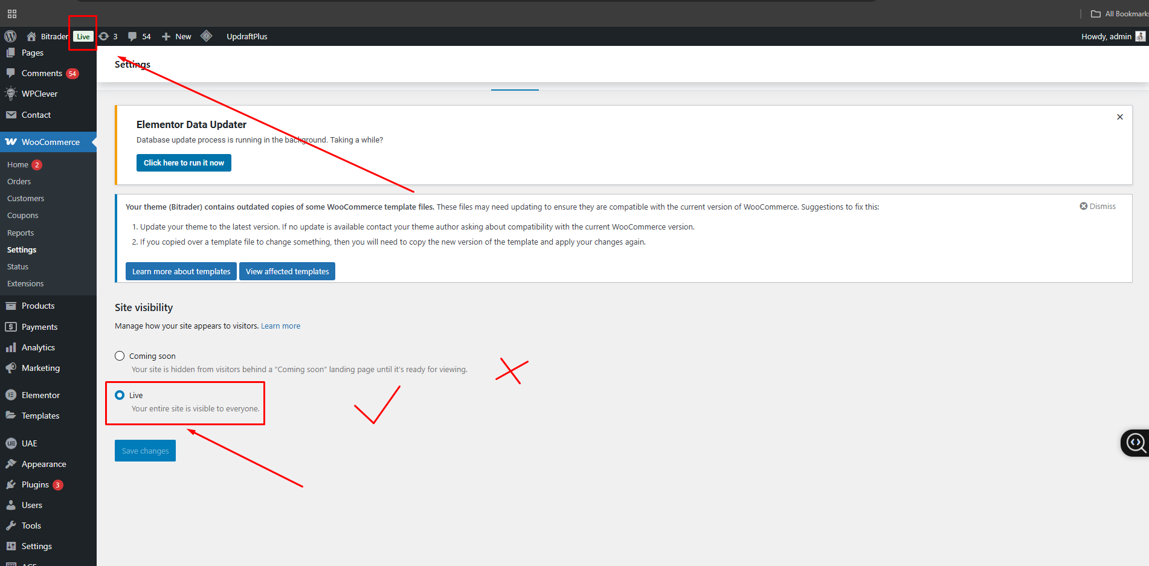The image size is (1149, 566).
Task: Open the Bitrader site home icon
Action: point(31,36)
